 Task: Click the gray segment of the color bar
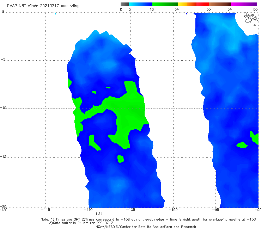point(125,4)
